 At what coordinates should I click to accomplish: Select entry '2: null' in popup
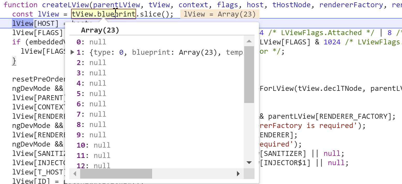[91, 63]
